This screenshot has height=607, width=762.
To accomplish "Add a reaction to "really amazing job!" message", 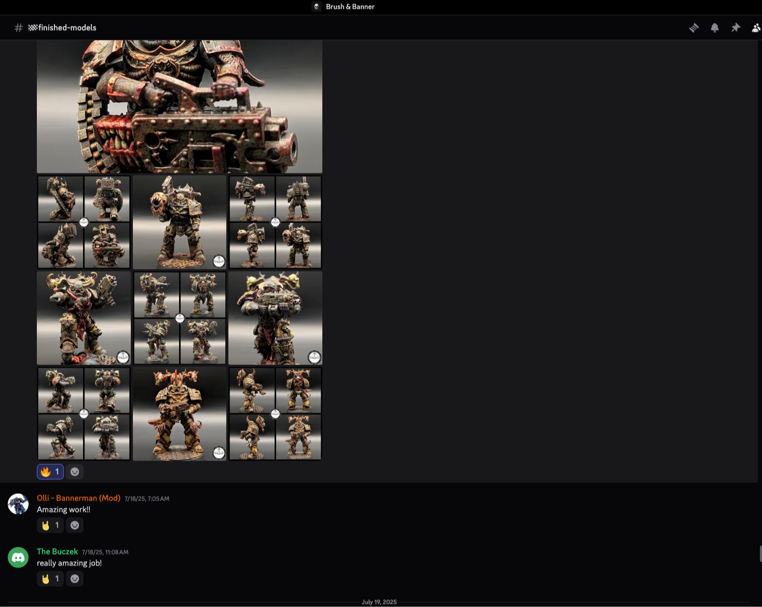I will [x=75, y=578].
